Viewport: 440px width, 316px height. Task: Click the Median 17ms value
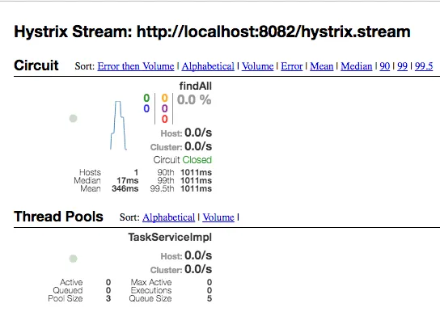128,180
